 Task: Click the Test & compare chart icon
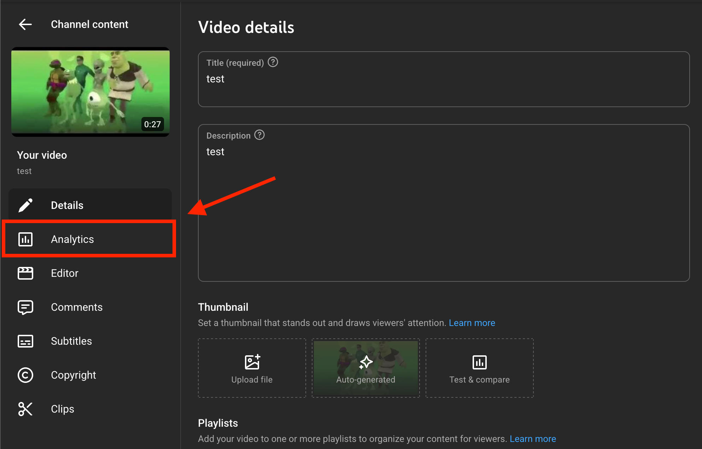[479, 362]
